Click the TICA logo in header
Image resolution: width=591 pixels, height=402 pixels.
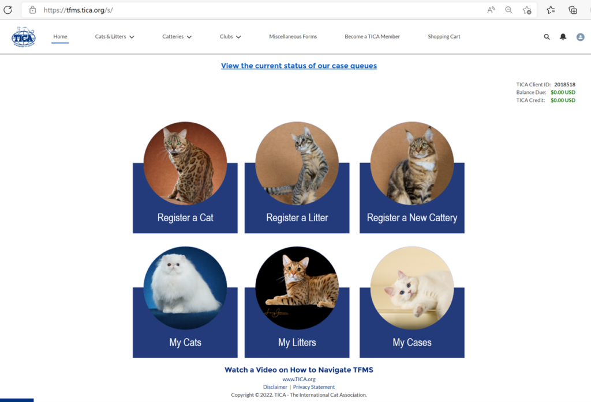[x=23, y=37]
